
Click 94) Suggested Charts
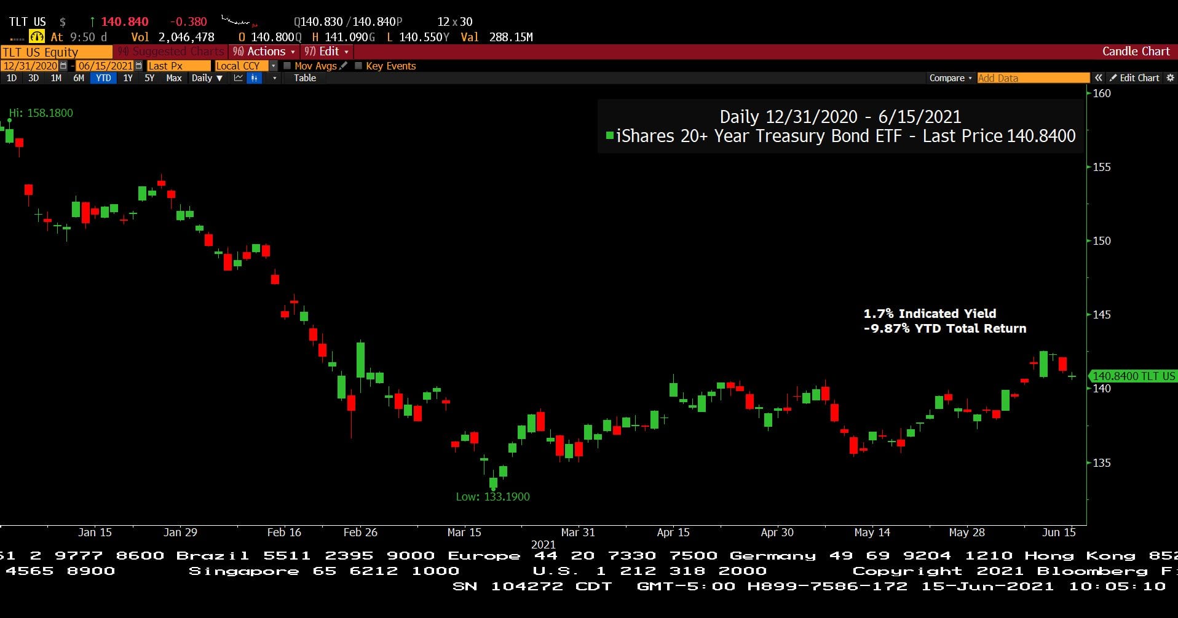point(171,52)
